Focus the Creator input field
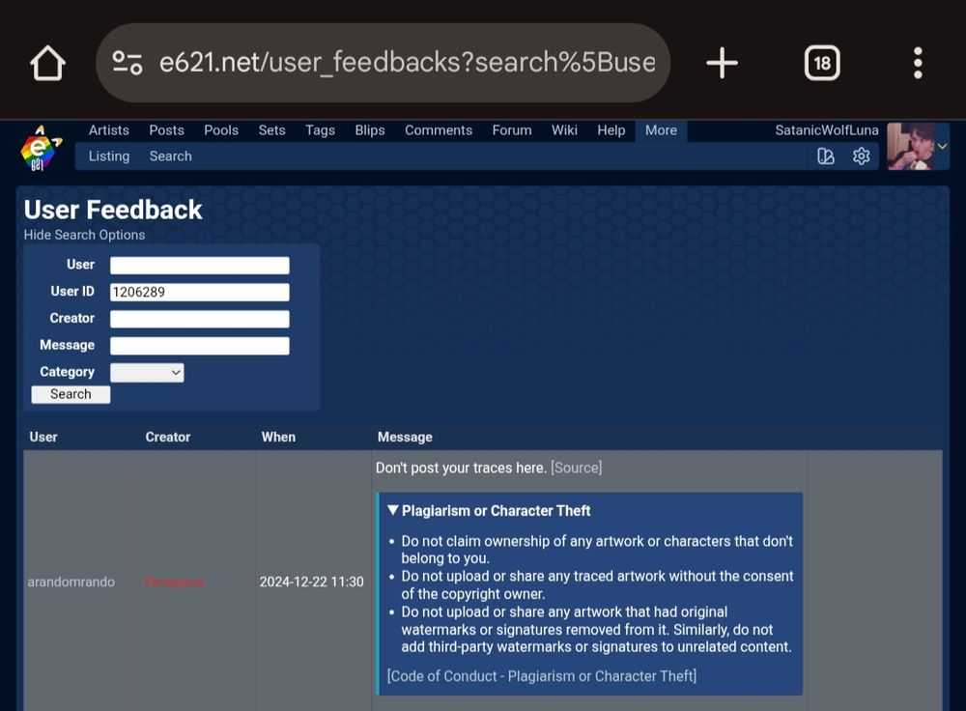The image size is (966, 711). tap(200, 319)
